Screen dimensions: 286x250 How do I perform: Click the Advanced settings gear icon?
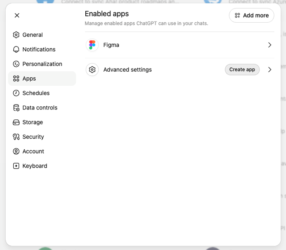tap(92, 70)
